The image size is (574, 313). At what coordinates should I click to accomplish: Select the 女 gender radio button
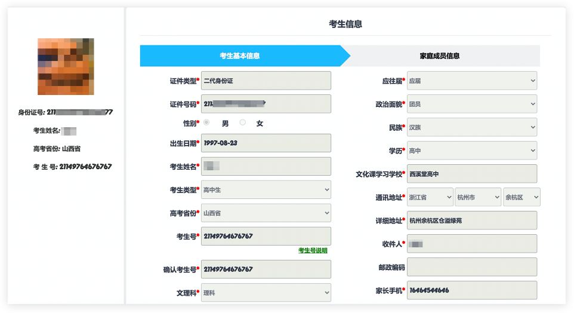coord(242,122)
